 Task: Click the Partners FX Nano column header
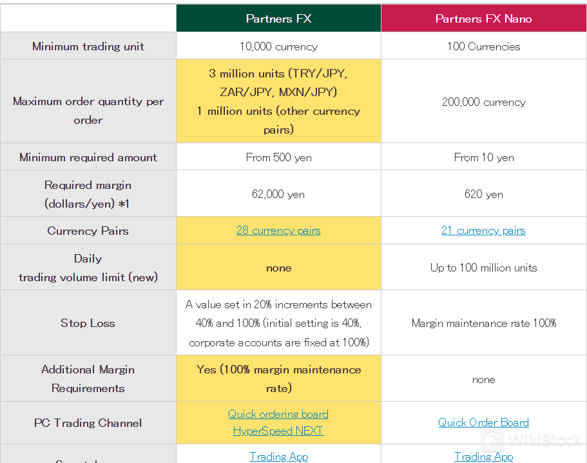[484, 18]
